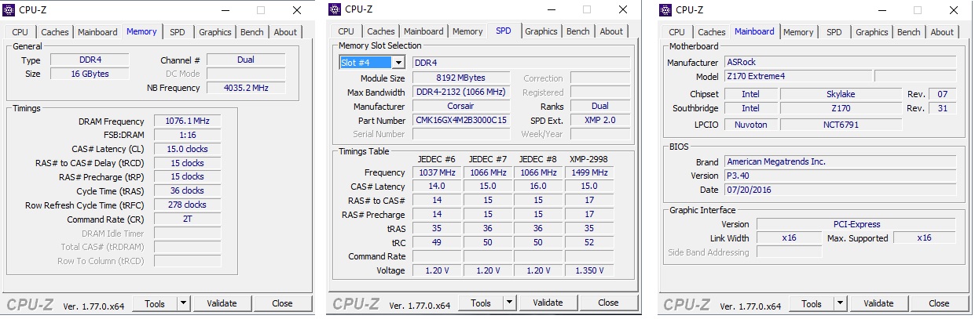The height and width of the screenshot is (319, 975).
Task: Click Validate button in Memory window
Action: point(222,303)
